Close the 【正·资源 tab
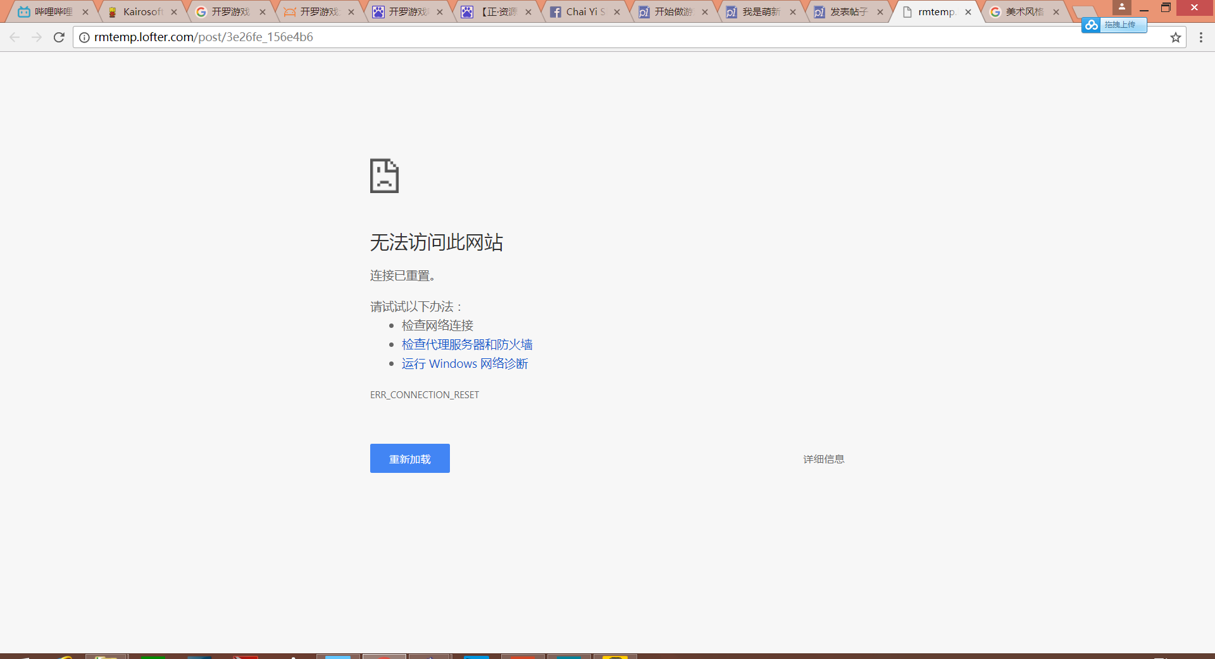 click(x=528, y=12)
